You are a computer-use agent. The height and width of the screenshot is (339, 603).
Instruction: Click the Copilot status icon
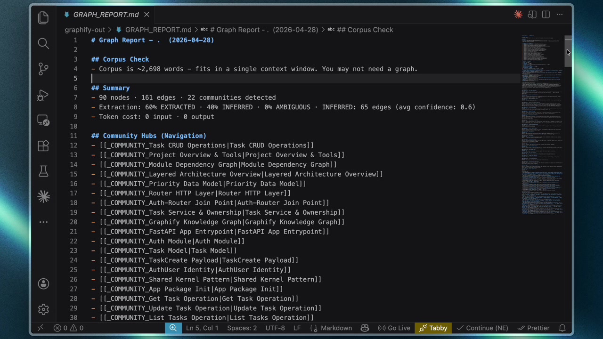pos(365,328)
